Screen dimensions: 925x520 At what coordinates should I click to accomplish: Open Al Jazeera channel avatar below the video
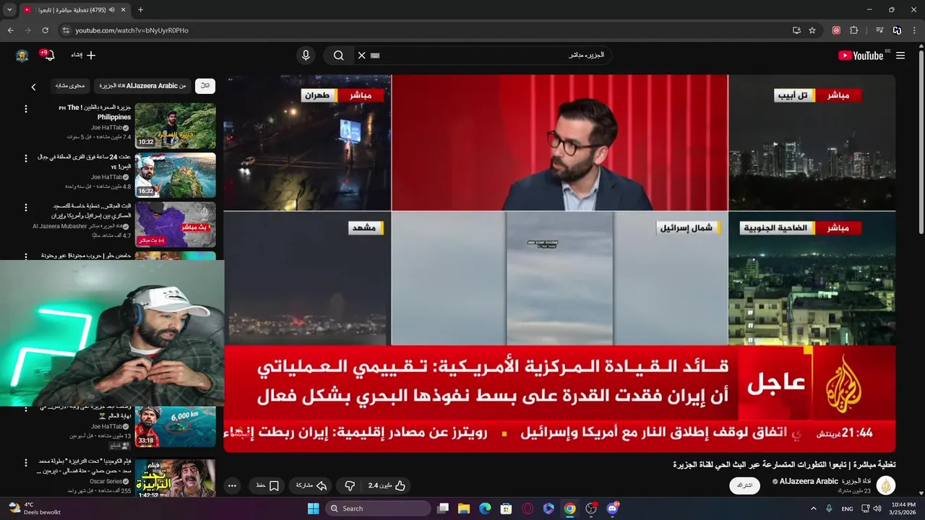(886, 485)
